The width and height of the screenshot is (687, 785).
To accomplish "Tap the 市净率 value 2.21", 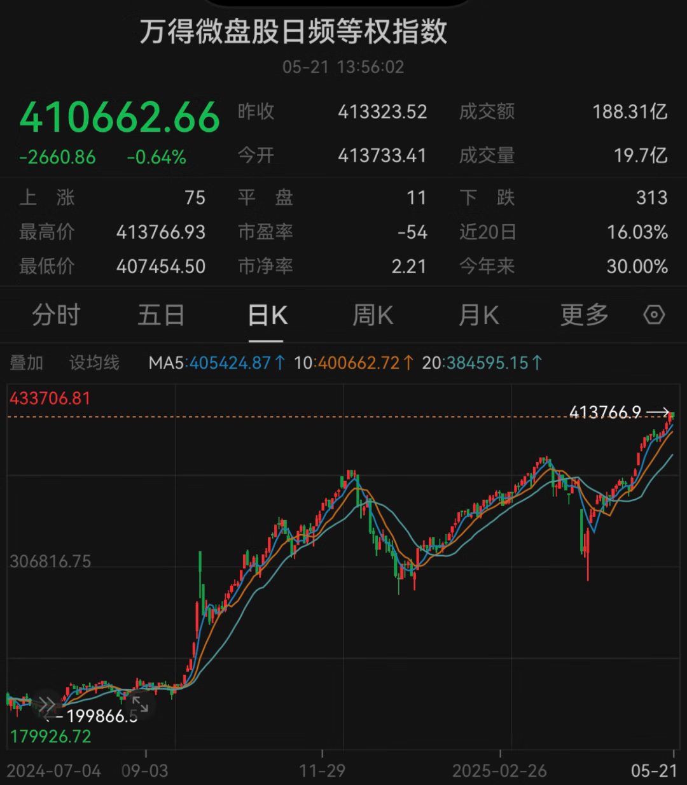I will coord(409,267).
